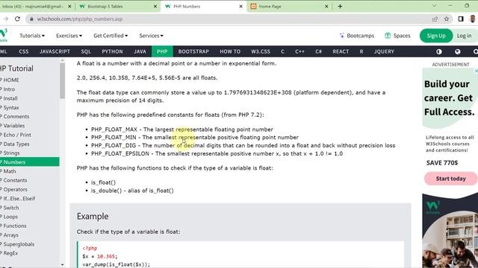The height and width of the screenshot is (268, 478).
Task: Click the Log in button
Action: [464, 36]
